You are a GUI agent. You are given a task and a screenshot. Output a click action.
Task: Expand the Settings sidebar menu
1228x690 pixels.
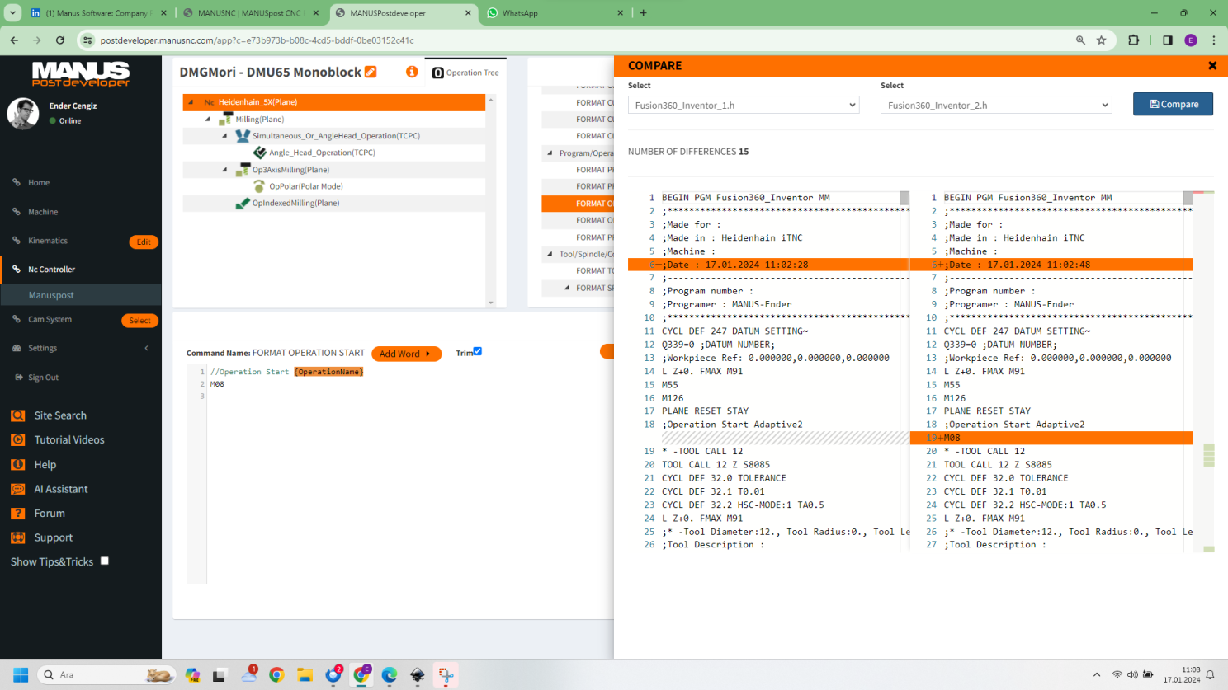tap(81, 349)
